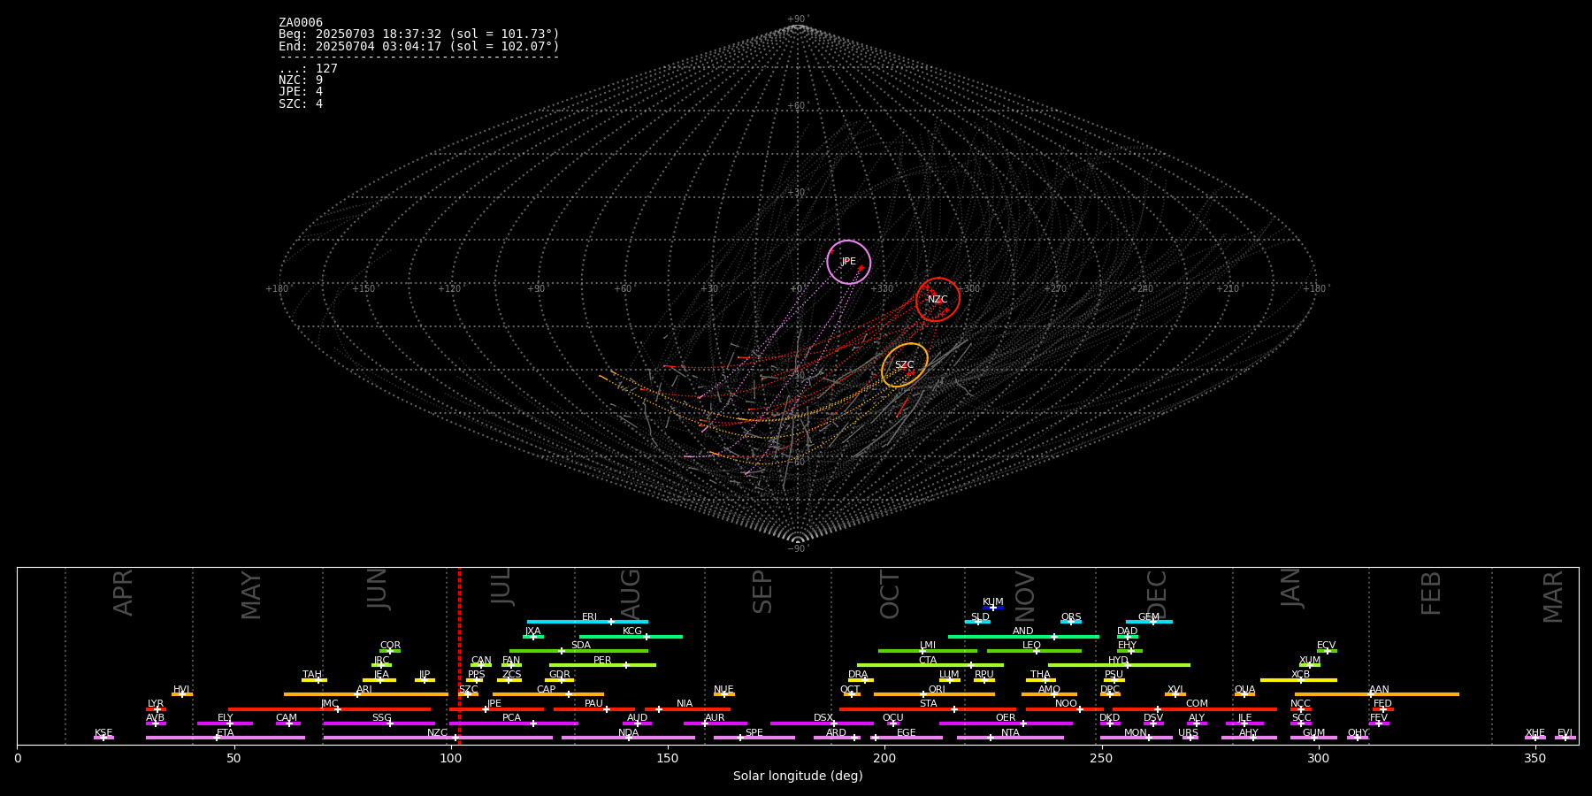Screen dimensions: 1592x796
Task: Click the sporadic count '...: 127'
Action: pos(308,68)
